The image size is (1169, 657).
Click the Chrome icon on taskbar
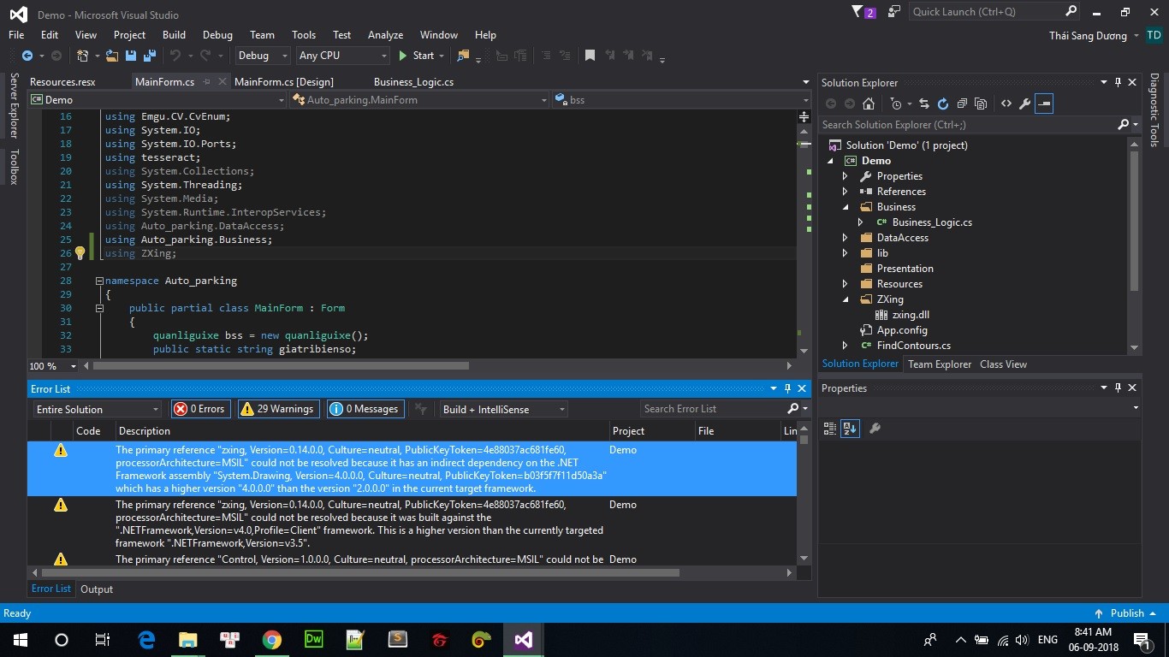coord(271,639)
